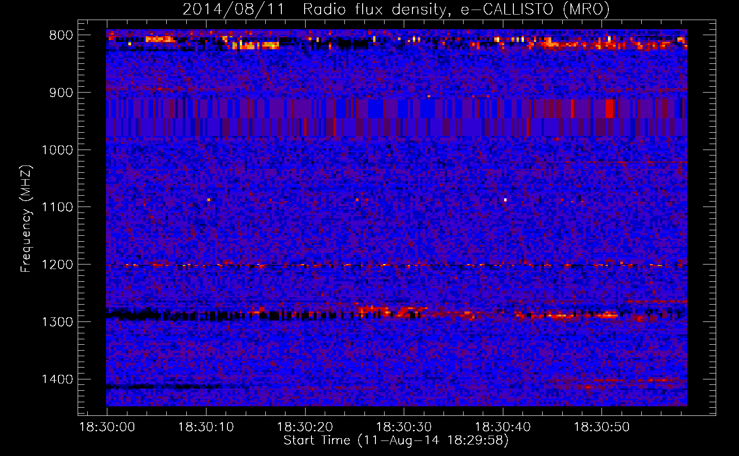Click the 'Start Time (11-Aug-14 18:29:58)' axis label
Image resolution: width=739 pixels, height=456 pixels.
(x=396, y=440)
